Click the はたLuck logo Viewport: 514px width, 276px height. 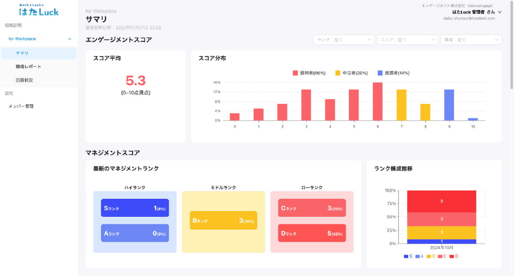tap(38, 10)
